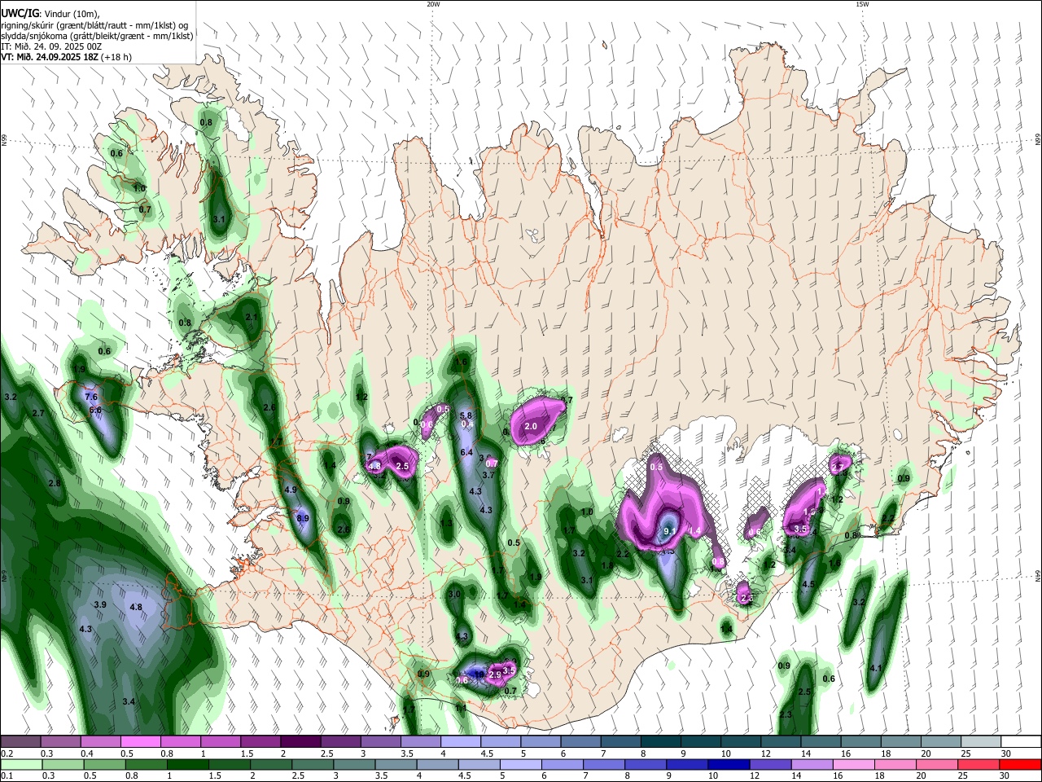Click the 2.0 value in the pink snow area
The height and width of the screenshot is (782, 1042).
coord(531,427)
